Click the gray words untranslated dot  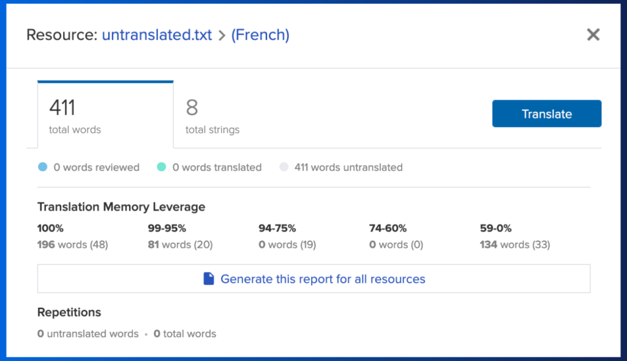(x=283, y=167)
